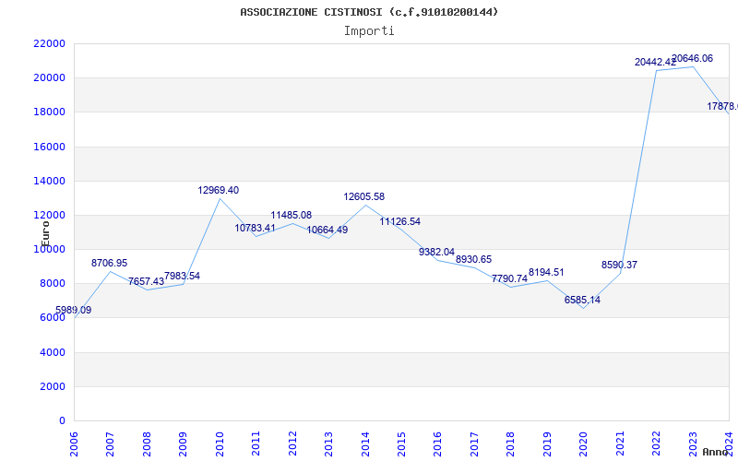Click the 2023 year label on the x-axis
The width and height of the screenshot is (738, 461).
(693, 442)
